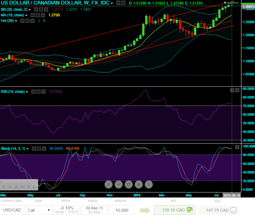
Task: Hide the Stoch (14, 3, 1) indicator
Action: [x=34, y=149]
